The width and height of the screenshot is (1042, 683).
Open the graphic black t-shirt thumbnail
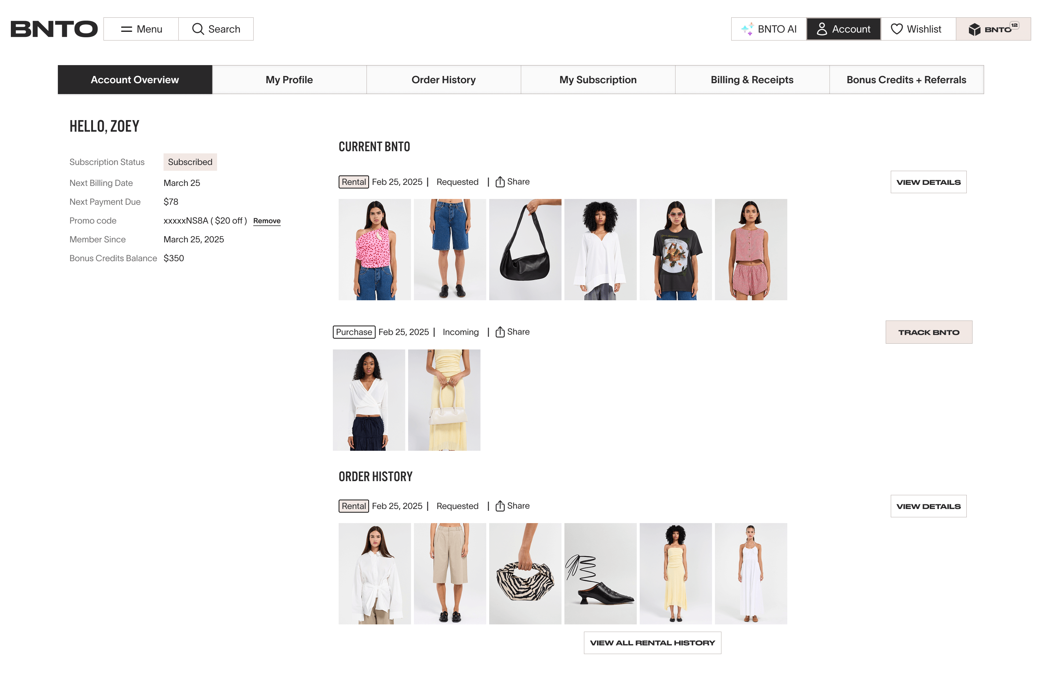676,250
